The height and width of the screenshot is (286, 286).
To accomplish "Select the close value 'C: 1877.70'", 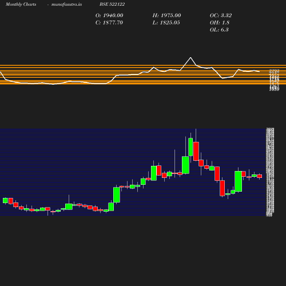I will click(x=109, y=23).
